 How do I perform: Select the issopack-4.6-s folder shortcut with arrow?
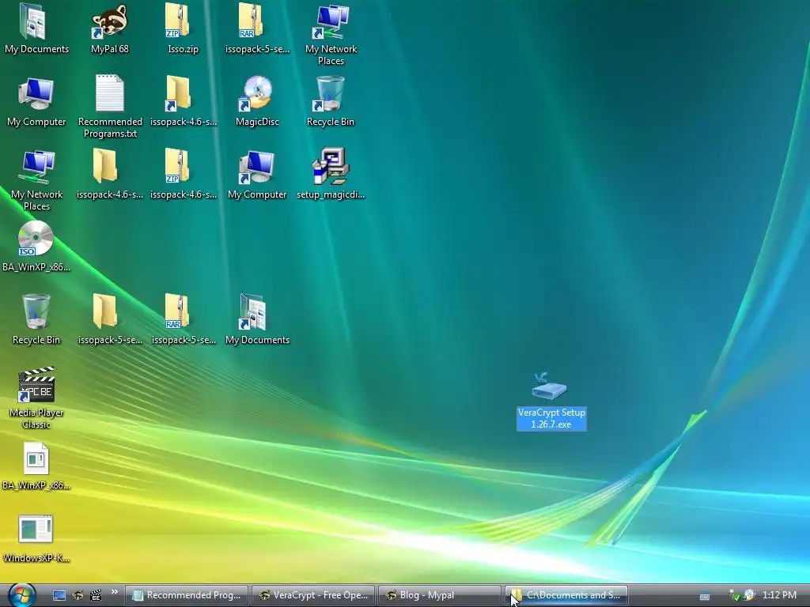[x=183, y=102]
